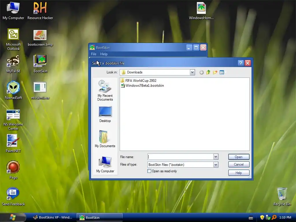Go up one folder level

pos(208,72)
